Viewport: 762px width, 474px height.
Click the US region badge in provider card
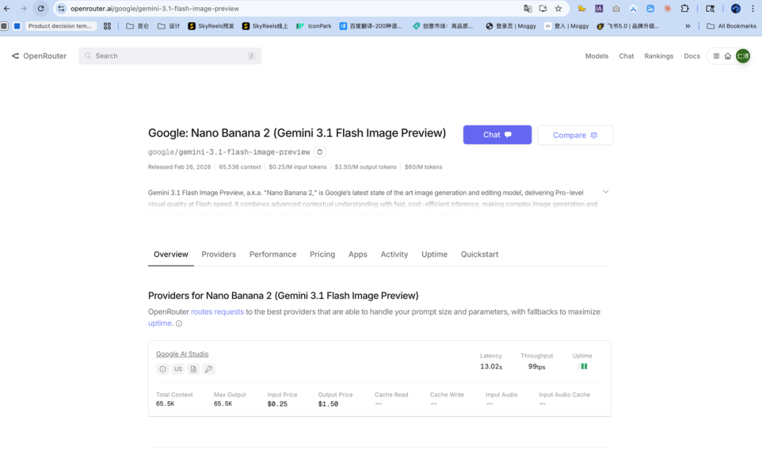tap(178, 369)
